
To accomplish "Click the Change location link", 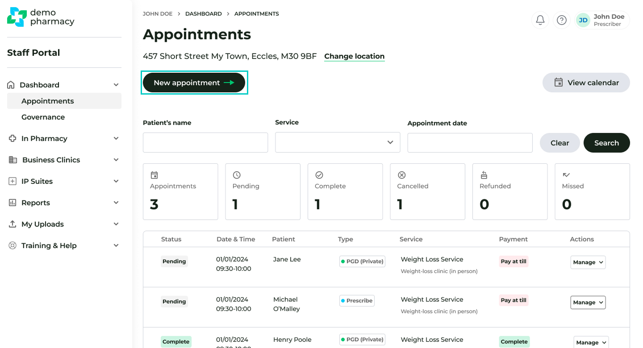I will [354, 56].
